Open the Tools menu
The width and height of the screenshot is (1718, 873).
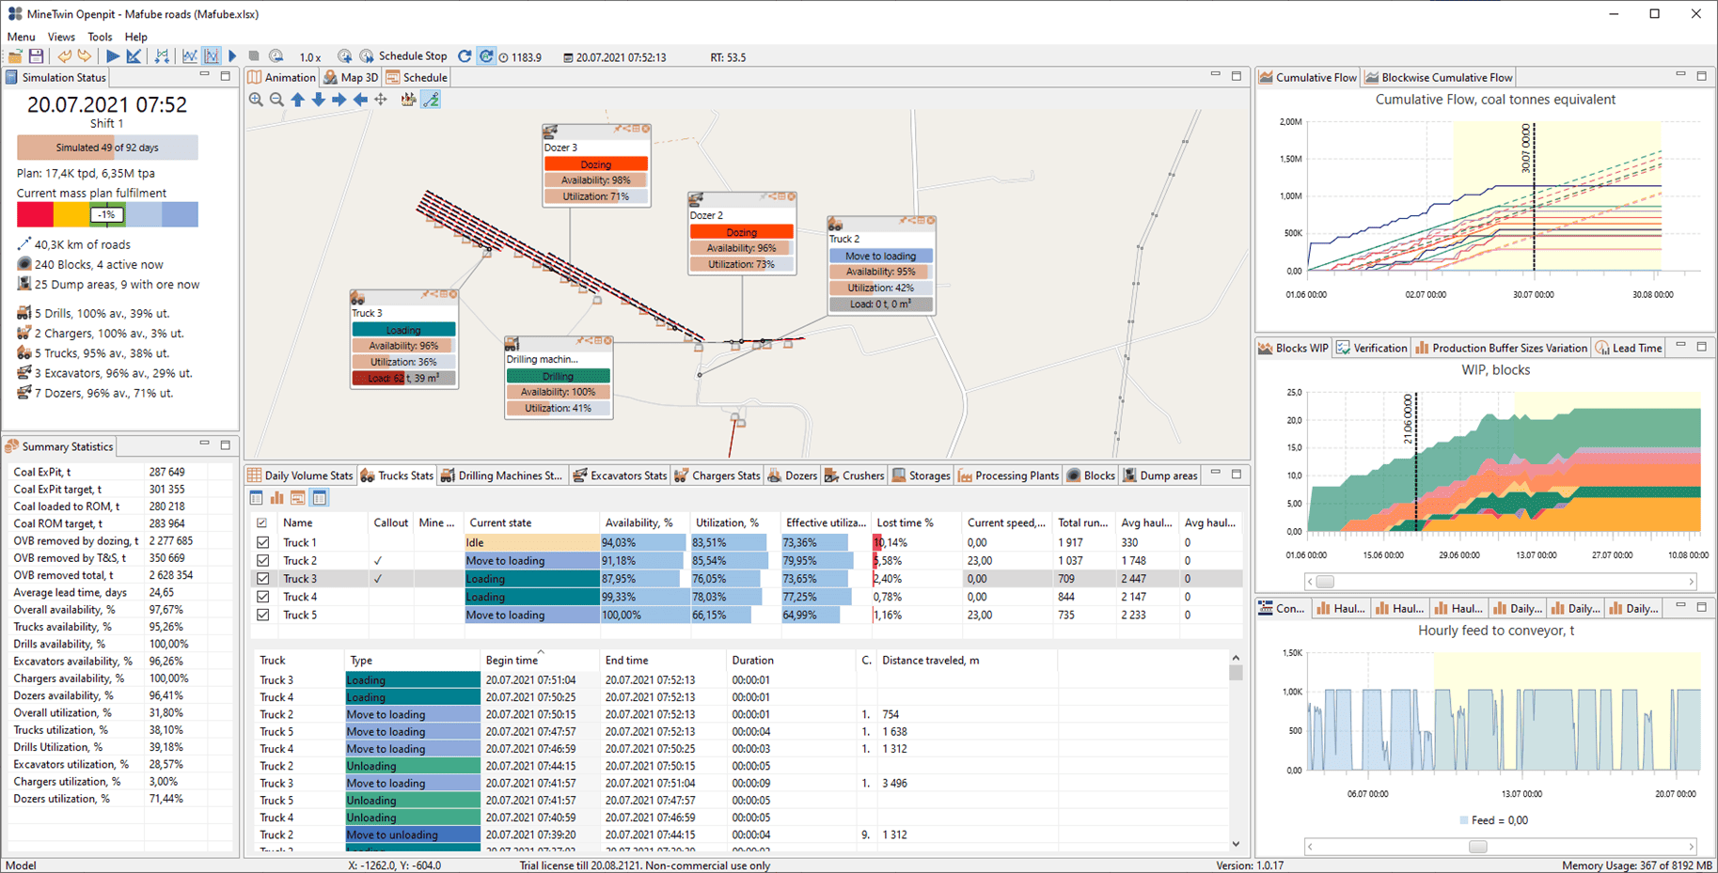[x=100, y=37]
